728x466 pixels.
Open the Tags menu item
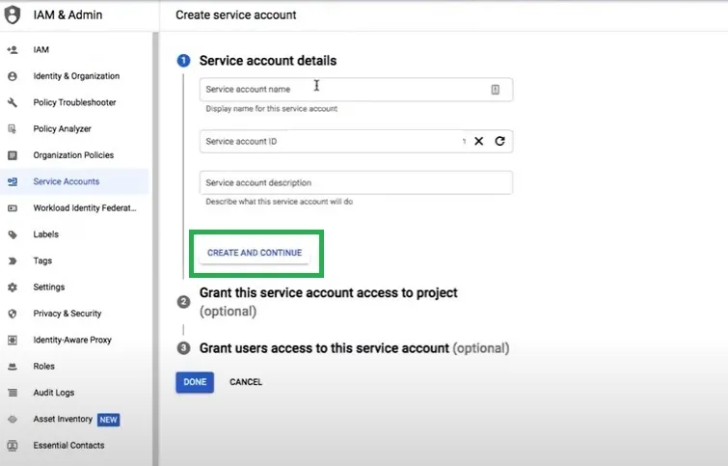tap(74, 261)
